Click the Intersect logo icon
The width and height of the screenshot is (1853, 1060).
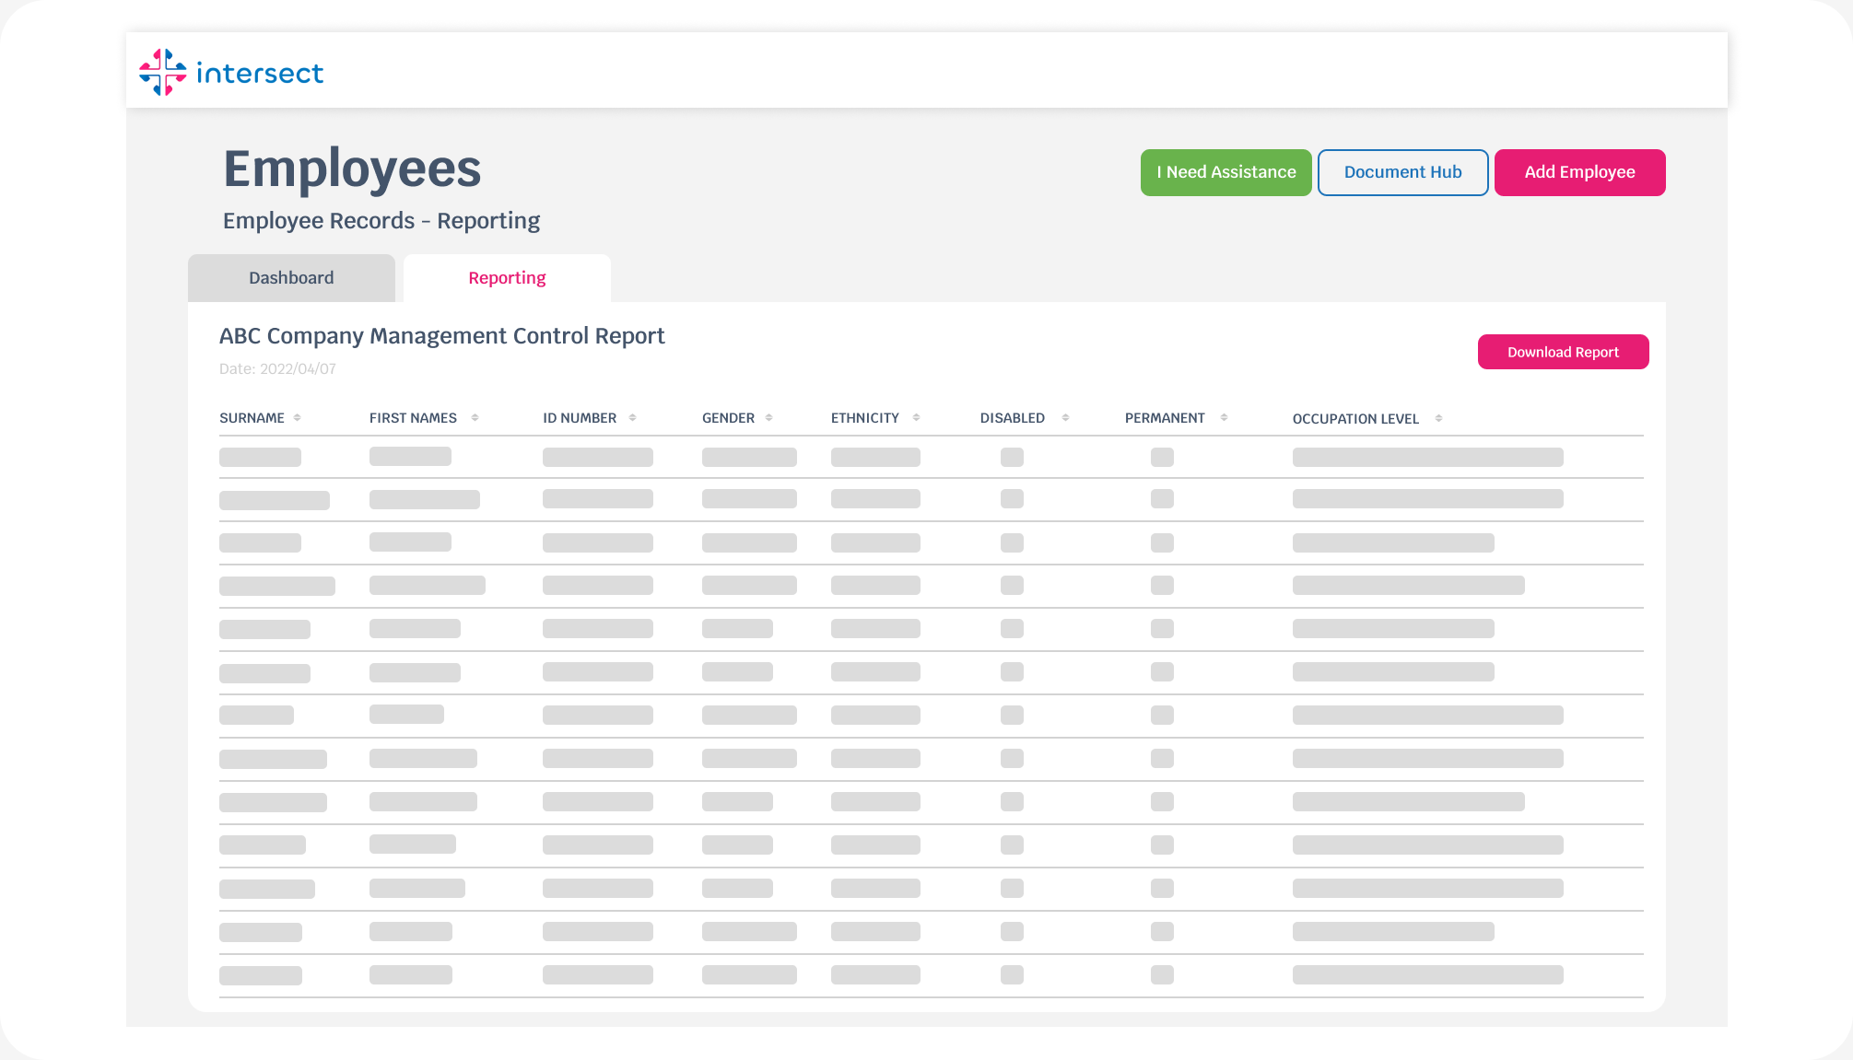[x=163, y=73]
